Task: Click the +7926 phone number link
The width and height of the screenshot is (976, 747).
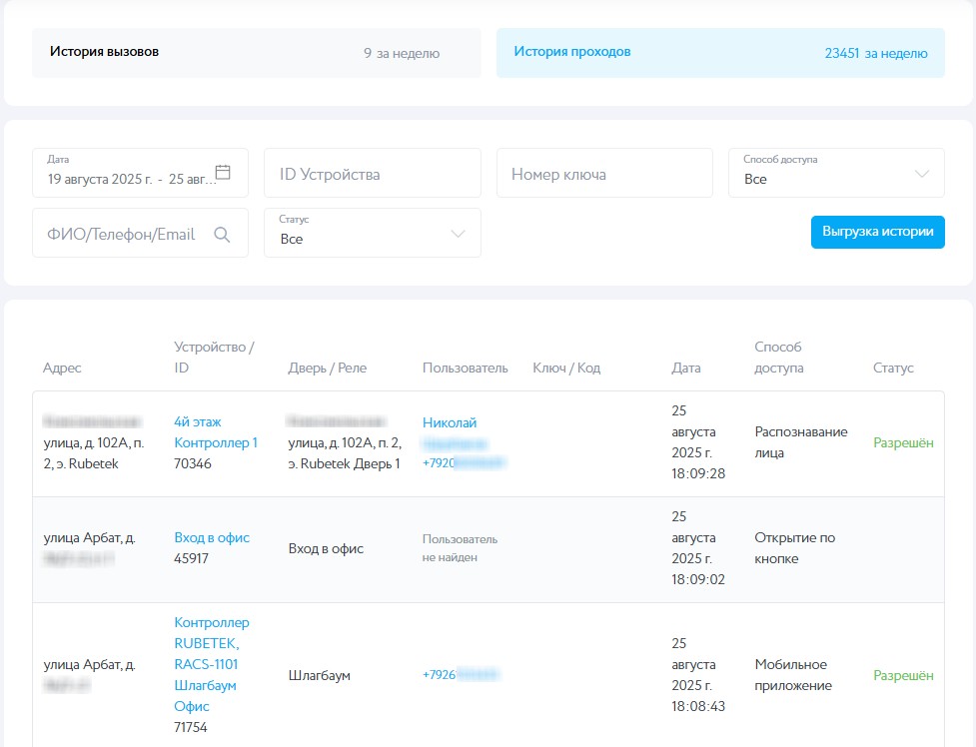Action: point(460,675)
